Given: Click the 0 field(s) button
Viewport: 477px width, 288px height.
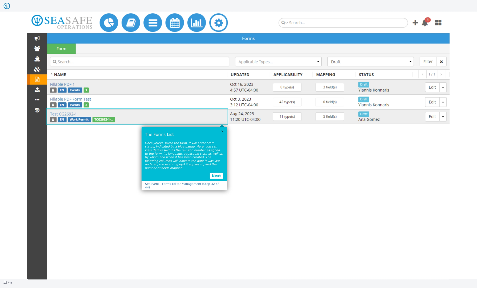Looking at the screenshot, I should (330, 102).
